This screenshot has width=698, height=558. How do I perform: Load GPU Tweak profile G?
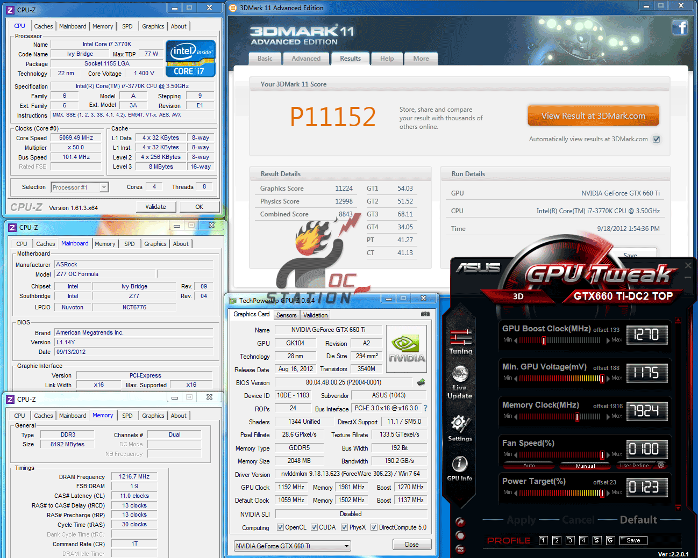(610, 540)
